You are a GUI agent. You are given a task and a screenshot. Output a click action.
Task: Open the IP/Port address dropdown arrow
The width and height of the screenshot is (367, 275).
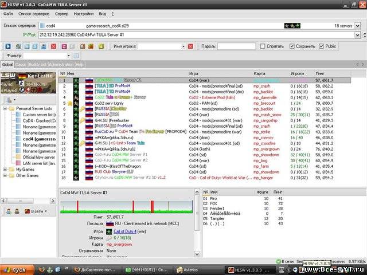(x=358, y=35)
